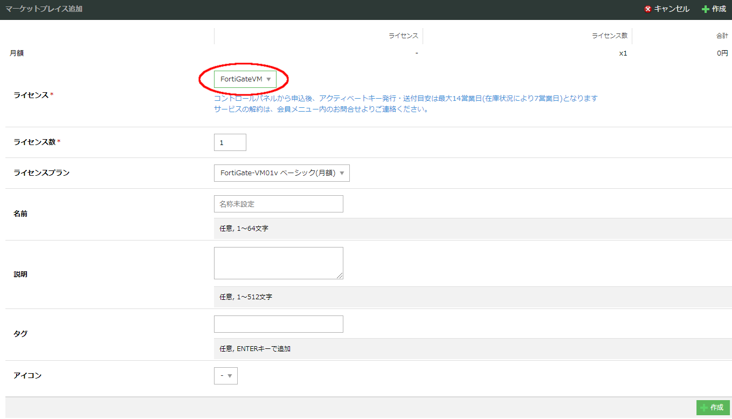Image resolution: width=732 pixels, height=419 pixels.
Task: Click the ライセンス数 column header
Action: 610,36
